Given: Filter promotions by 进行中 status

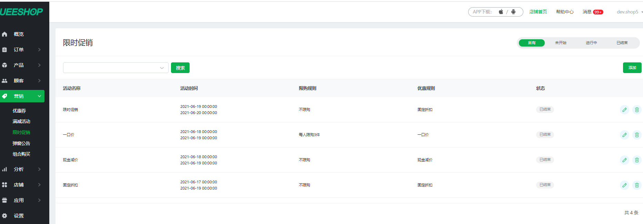Looking at the screenshot, I should [591, 43].
